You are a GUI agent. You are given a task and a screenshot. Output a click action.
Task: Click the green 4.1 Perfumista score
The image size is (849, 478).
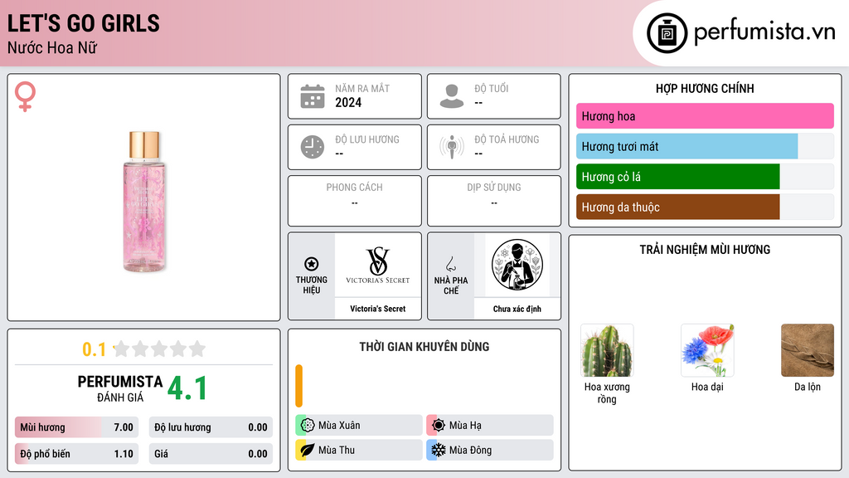point(187,388)
